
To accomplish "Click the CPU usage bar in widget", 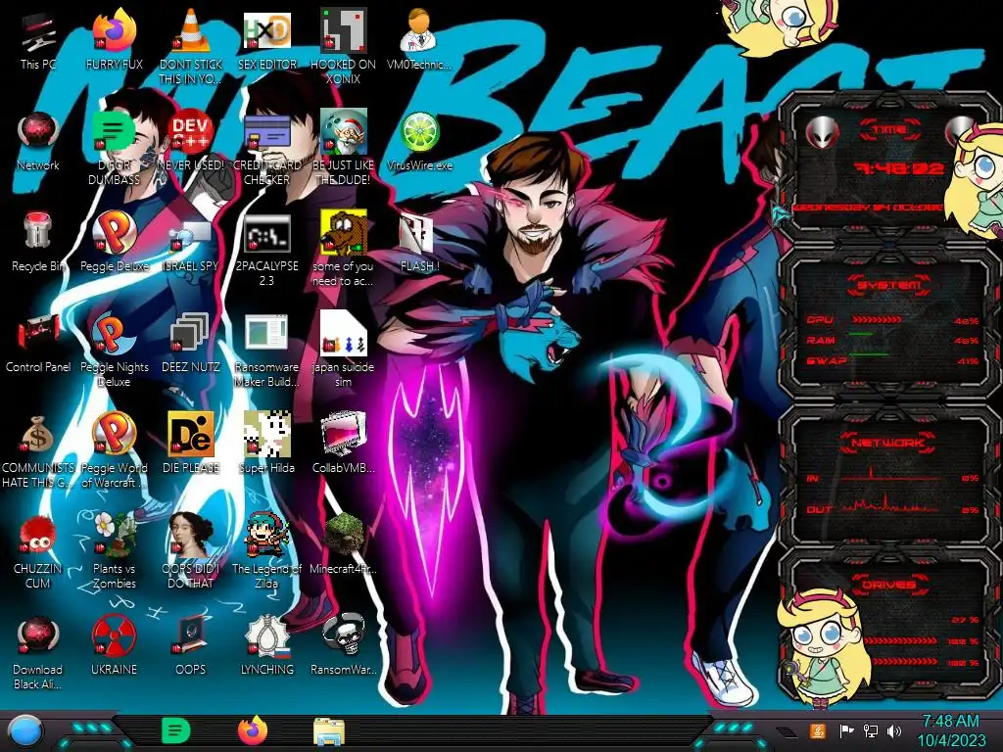I will [x=877, y=320].
